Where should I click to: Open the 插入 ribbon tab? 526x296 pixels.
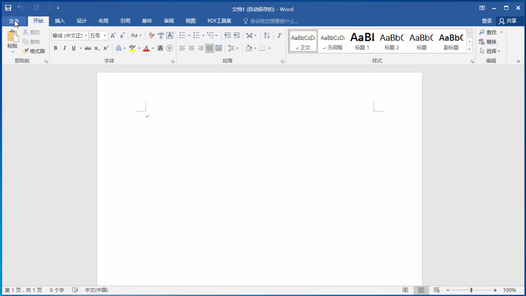(x=60, y=21)
